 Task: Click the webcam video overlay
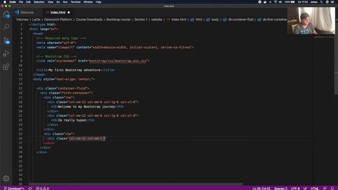tap(311, 21)
